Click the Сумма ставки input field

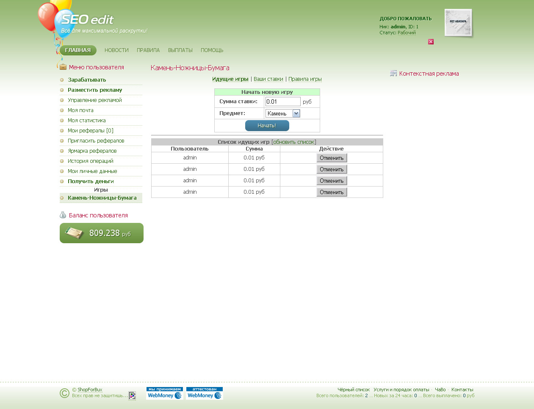tap(282, 102)
